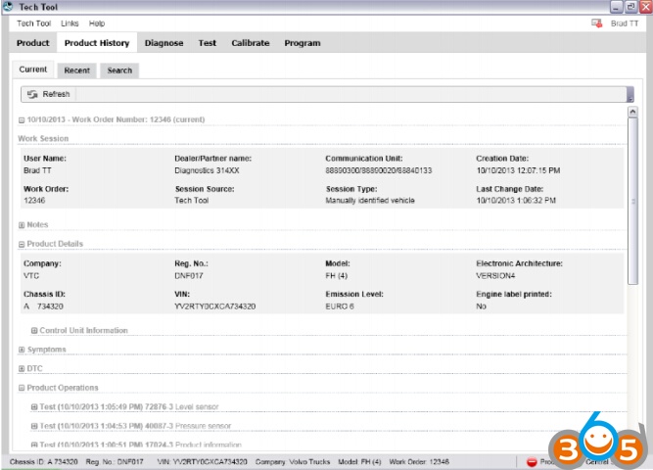Viewport: 653px width, 470px height.
Task: Click the chassis ID value A 734320 in Product Details
Action: point(43,306)
